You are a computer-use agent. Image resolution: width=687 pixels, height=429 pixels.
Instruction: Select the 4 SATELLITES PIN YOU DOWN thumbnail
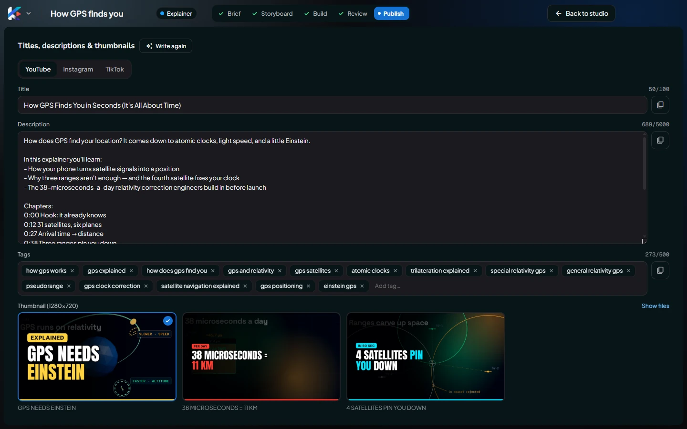coord(426,357)
